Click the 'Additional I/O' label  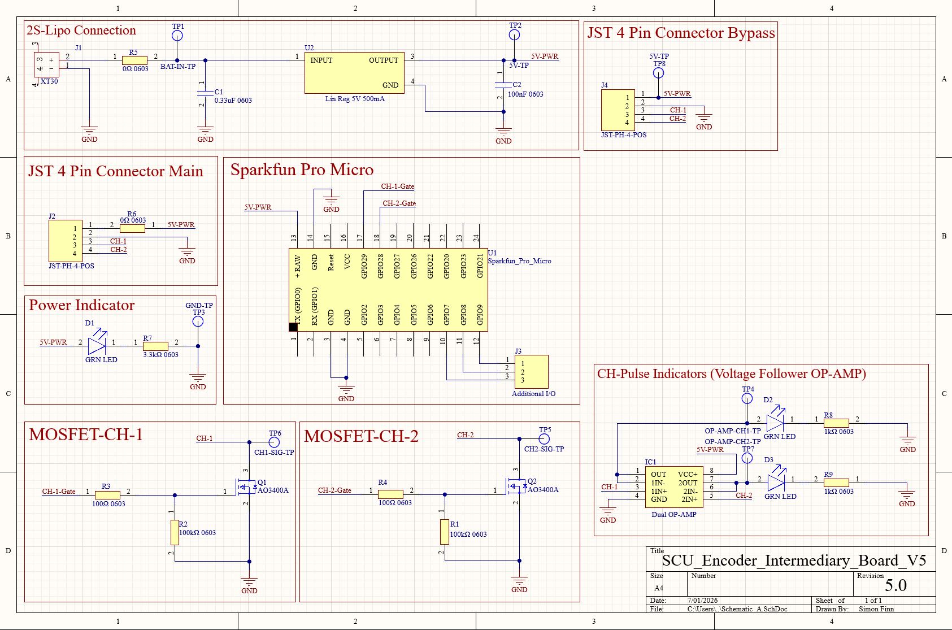pos(533,394)
